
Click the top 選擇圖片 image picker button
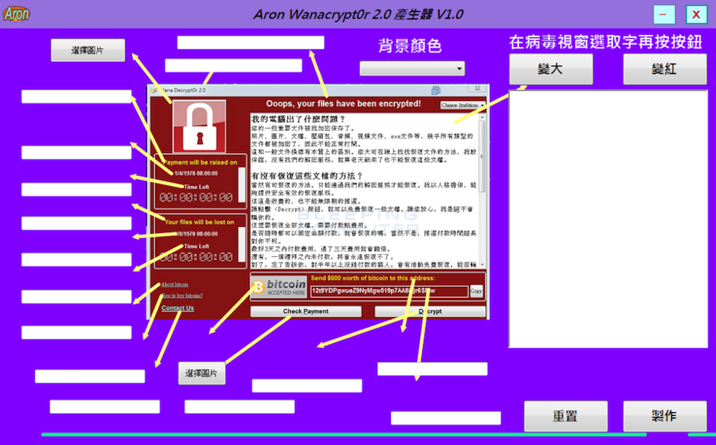click(87, 50)
